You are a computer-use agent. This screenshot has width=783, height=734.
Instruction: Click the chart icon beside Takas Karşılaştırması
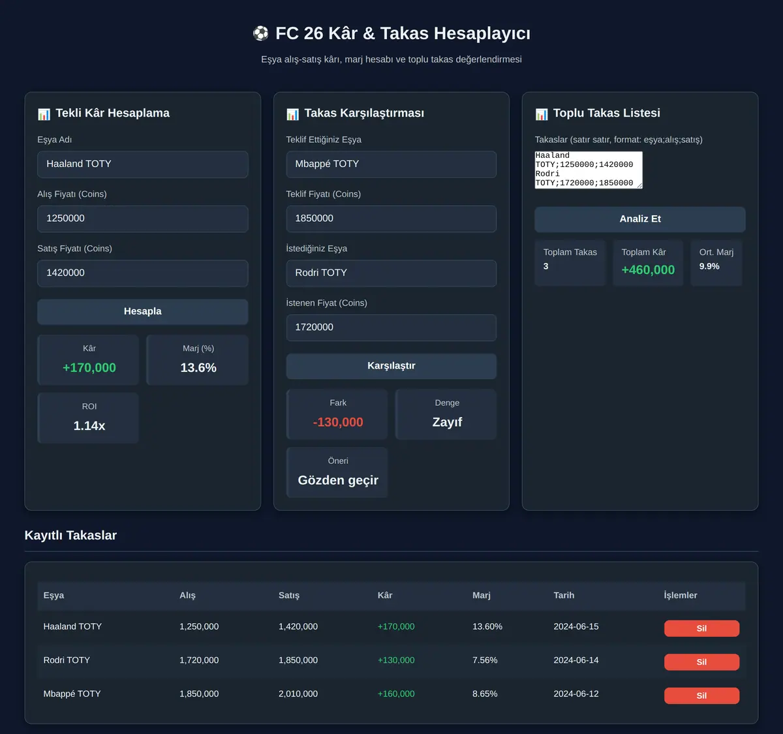292,114
